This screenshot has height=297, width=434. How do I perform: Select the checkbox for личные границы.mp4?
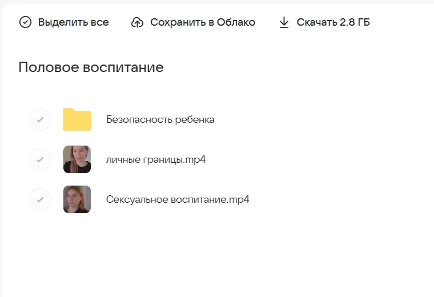click(x=40, y=159)
